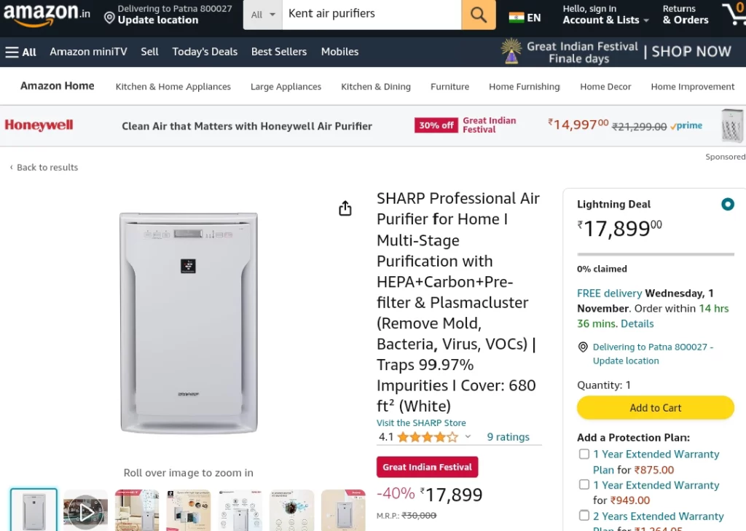Screen dimensions: 746x531
Task: Click the Amazon.in logo
Action: [47, 14]
